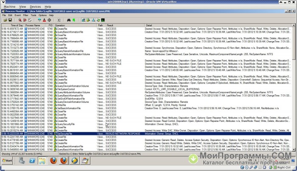Open the Process Monitor File menu

(4, 15)
